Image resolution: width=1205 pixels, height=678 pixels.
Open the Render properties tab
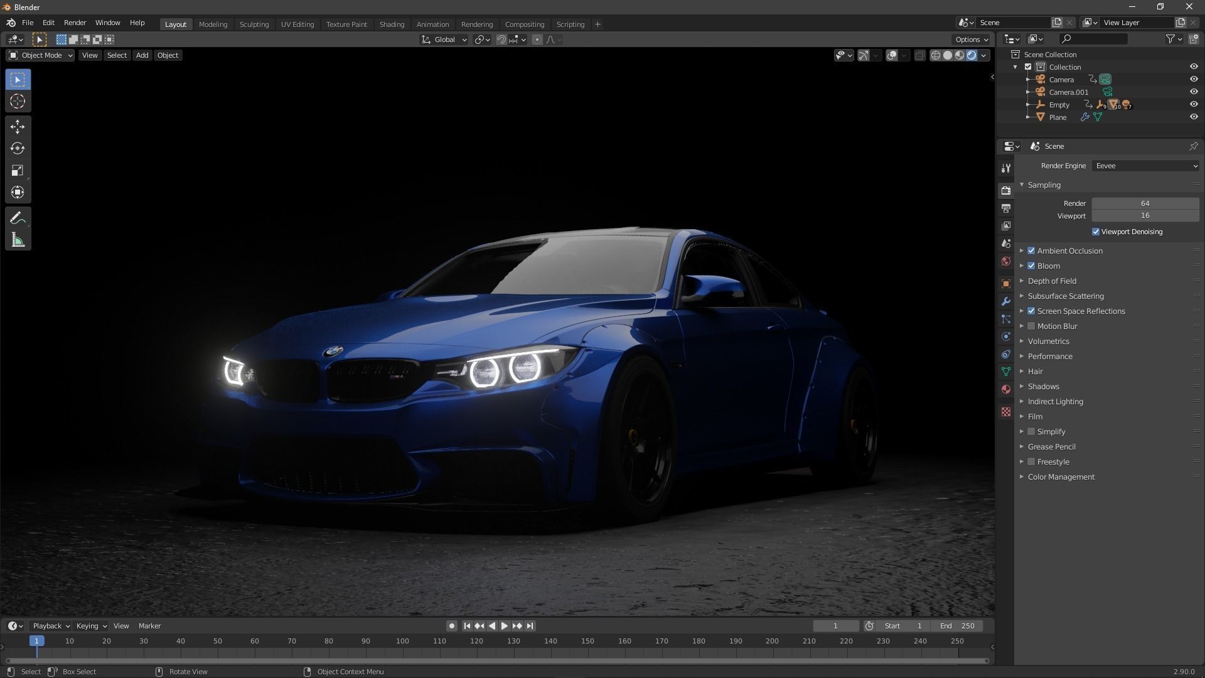click(x=1006, y=190)
